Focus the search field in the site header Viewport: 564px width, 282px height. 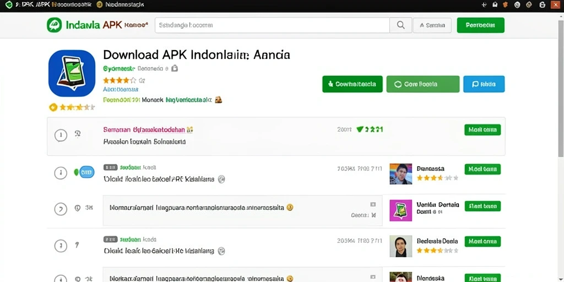pos(272,25)
